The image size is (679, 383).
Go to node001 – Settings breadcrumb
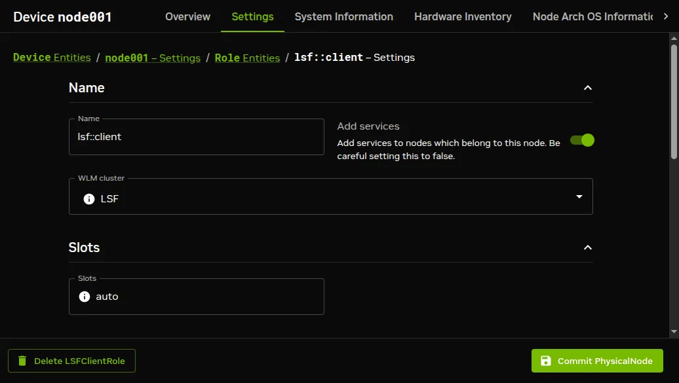(153, 58)
